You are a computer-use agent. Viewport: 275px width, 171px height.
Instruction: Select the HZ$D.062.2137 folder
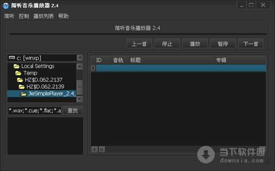click(x=44, y=80)
